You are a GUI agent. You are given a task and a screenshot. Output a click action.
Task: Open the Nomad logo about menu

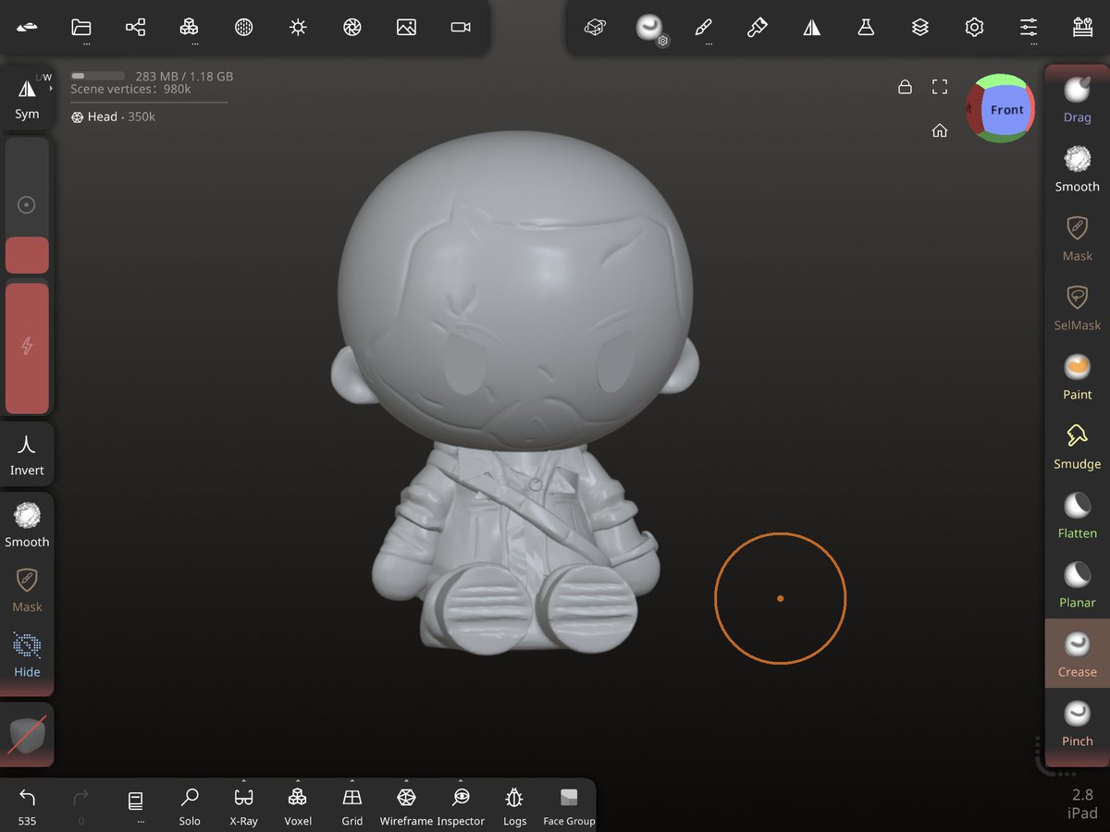click(27, 28)
